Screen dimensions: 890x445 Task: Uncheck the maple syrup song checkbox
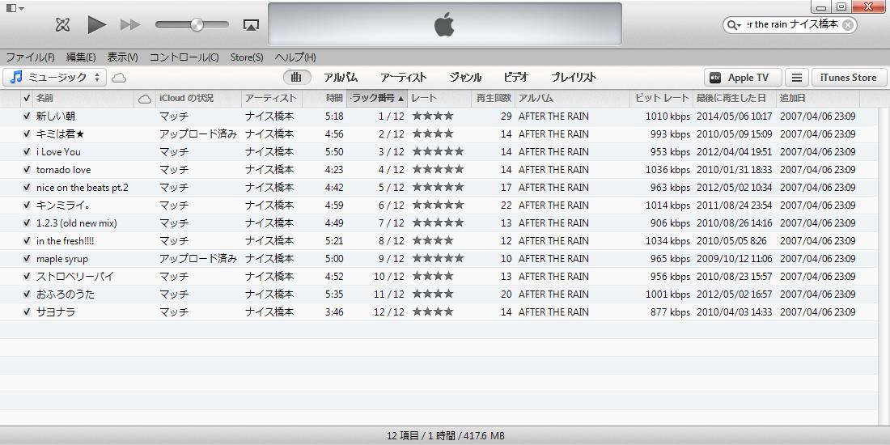(x=27, y=259)
